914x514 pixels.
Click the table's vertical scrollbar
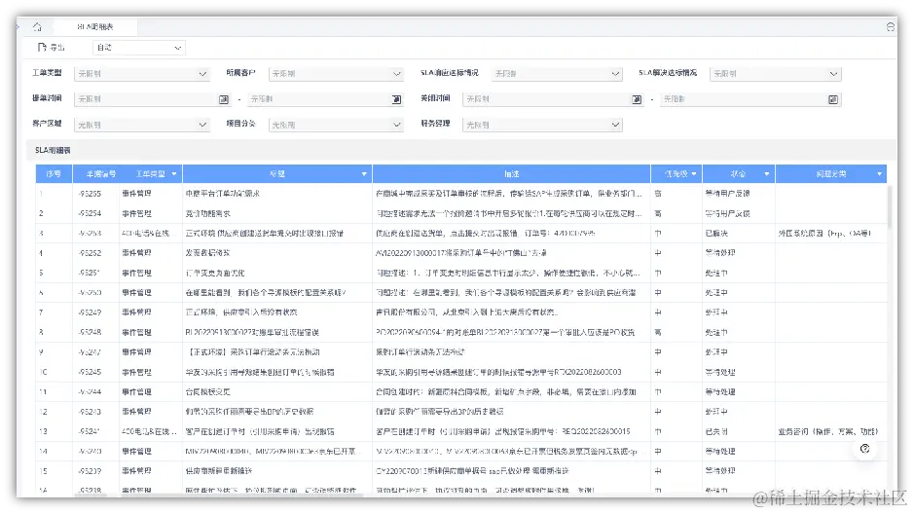889,206
